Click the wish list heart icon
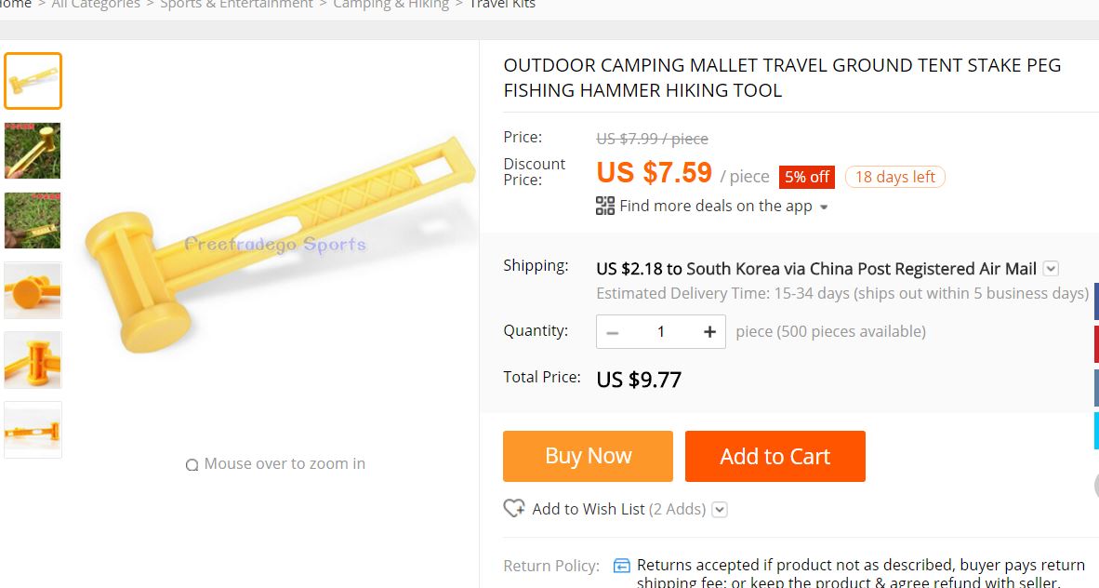This screenshot has height=588, width=1099. [514, 509]
